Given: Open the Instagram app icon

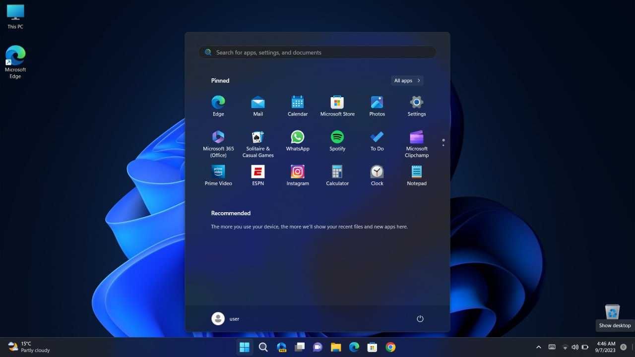Looking at the screenshot, I should (x=298, y=176).
